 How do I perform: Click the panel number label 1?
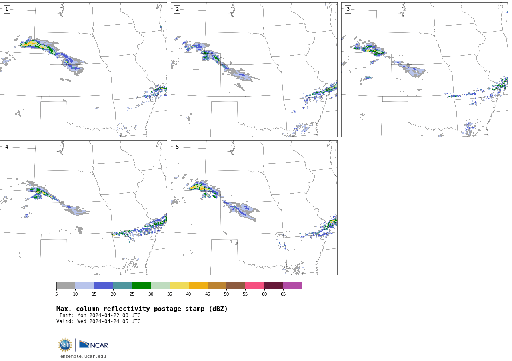coord(6,9)
